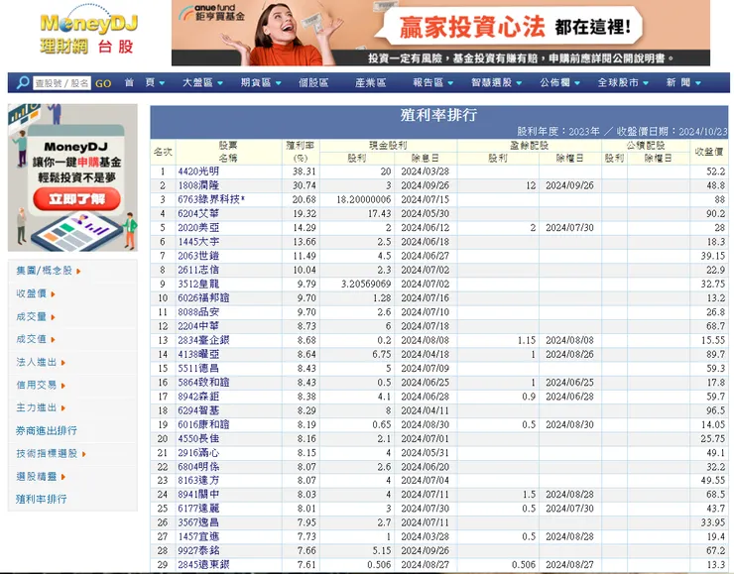Expand 信用交易 sidebar item
Screen dimensions: 734x574
click(x=41, y=385)
